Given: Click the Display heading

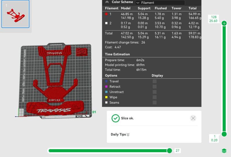Looking at the screenshot, I should pyautogui.click(x=157, y=75).
